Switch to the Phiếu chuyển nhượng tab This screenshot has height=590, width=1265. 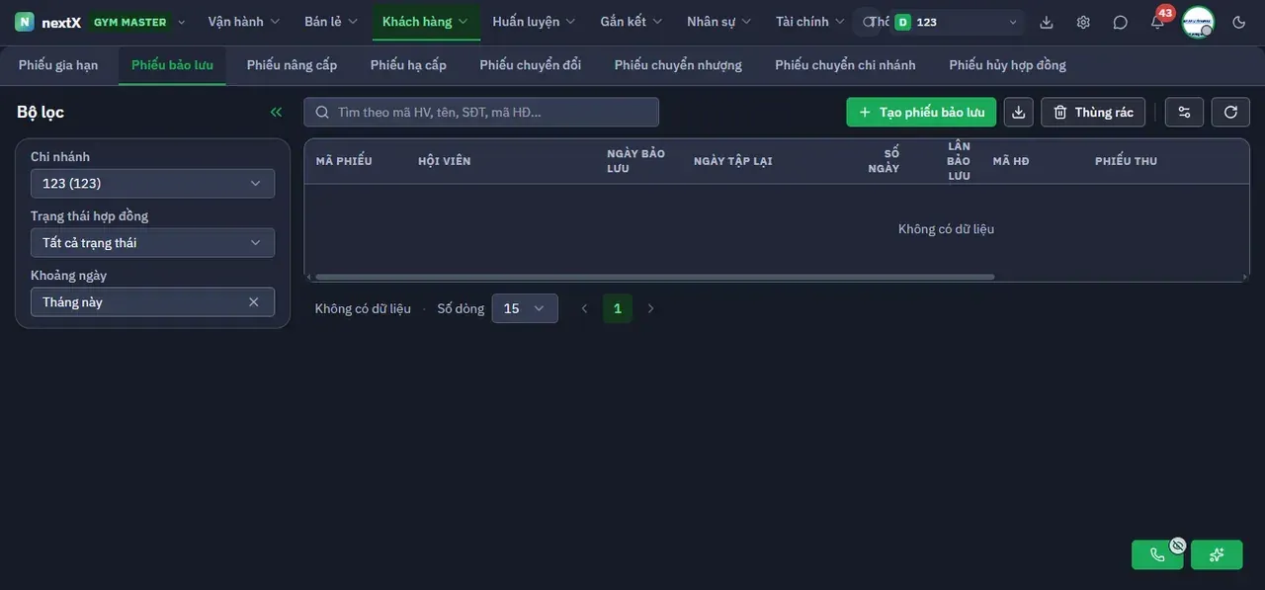(x=678, y=65)
